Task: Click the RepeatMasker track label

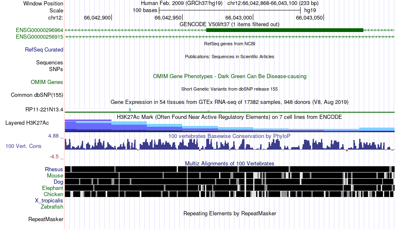Action: pyautogui.click(x=46, y=219)
